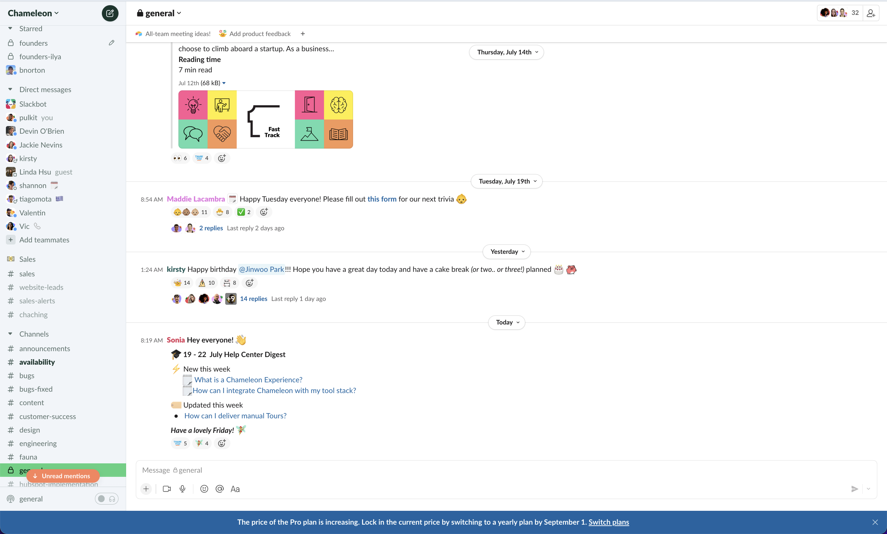Open the All-team meeting ideas! bookmark
Image resolution: width=887 pixels, height=534 pixels.
click(x=173, y=34)
